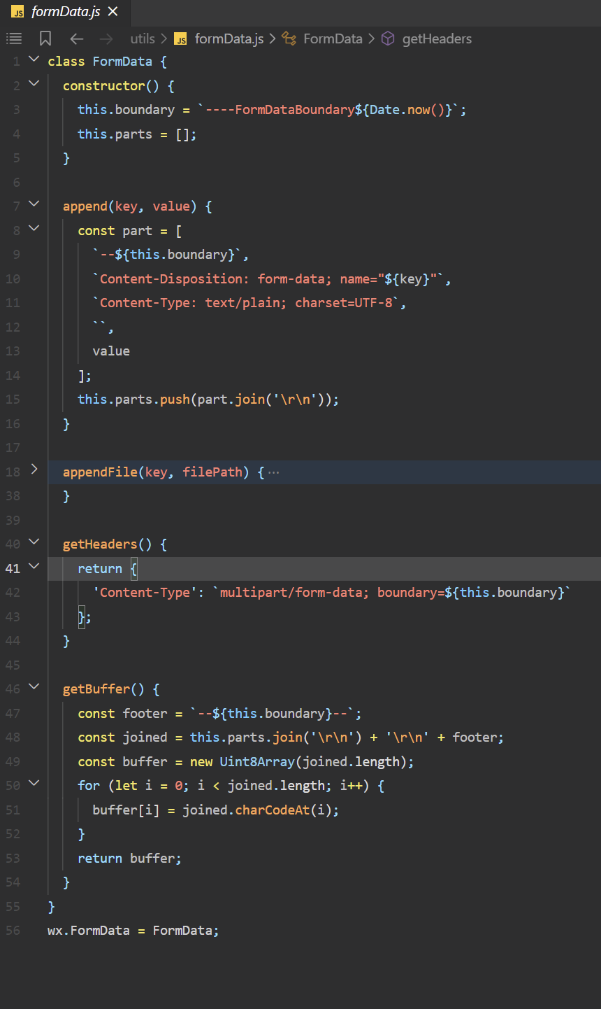Collapse getBuffer fold on line 46
The width and height of the screenshot is (601, 1009).
(x=34, y=687)
